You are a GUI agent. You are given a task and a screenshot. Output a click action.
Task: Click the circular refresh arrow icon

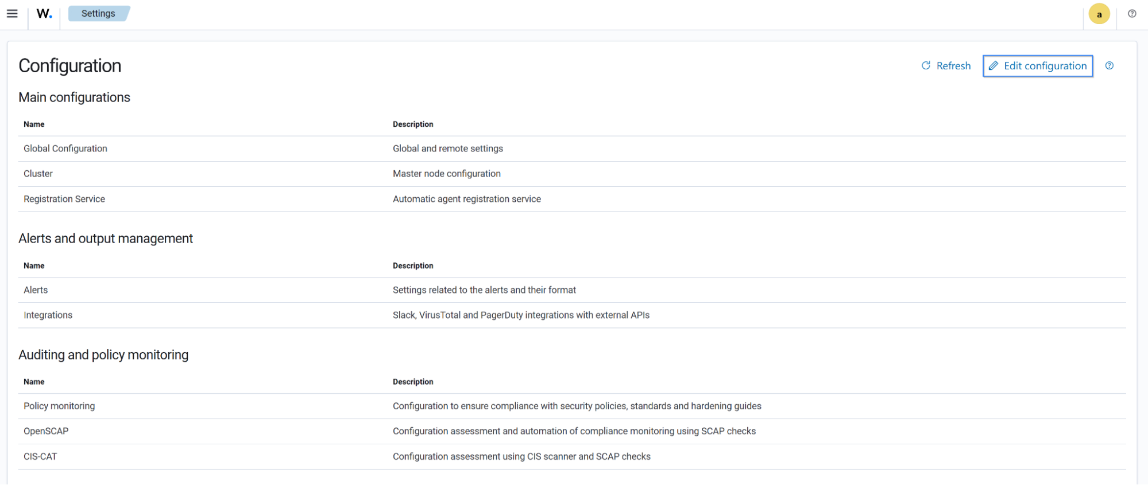(925, 65)
